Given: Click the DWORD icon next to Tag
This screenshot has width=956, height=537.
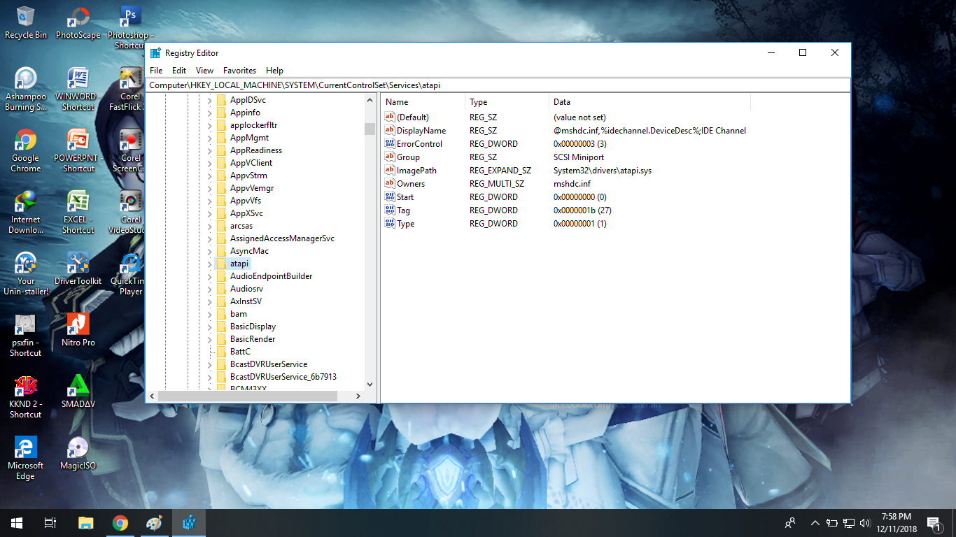Looking at the screenshot, I should click(390, 210).
